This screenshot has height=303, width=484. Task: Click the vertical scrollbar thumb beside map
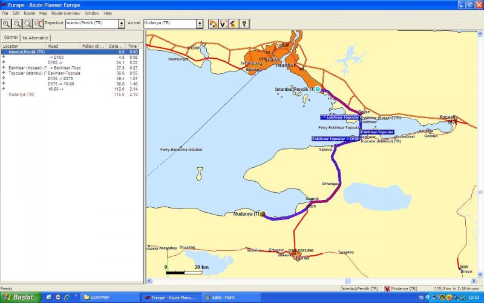tap(480, 192)
